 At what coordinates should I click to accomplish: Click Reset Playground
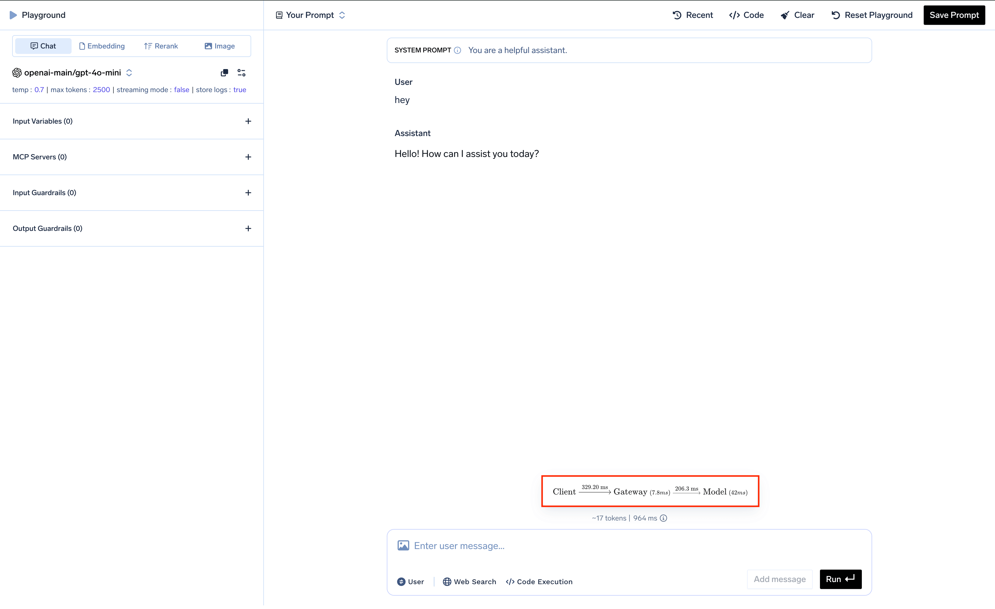[x=872, y=15]
